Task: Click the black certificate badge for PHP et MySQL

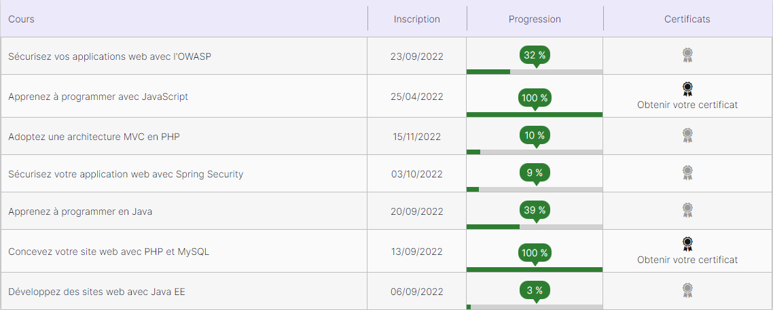Action: coord(687,244)
